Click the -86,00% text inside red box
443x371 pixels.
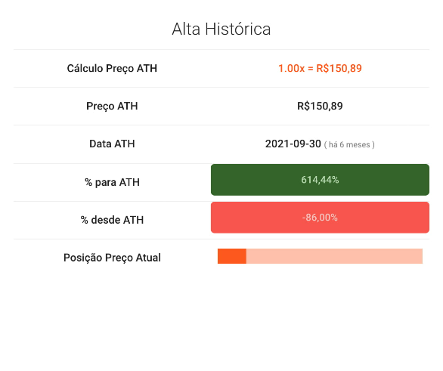tap(320, 218)
